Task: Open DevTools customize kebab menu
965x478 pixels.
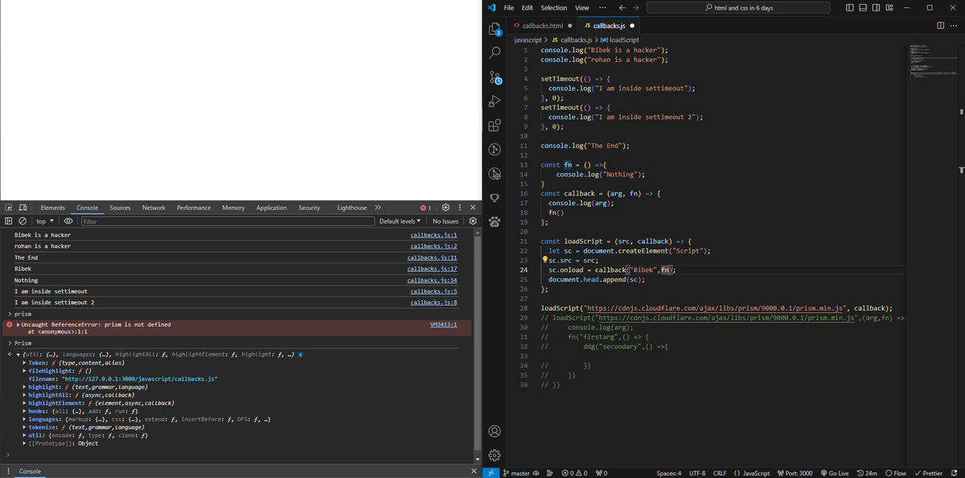Action: [460, 208]
